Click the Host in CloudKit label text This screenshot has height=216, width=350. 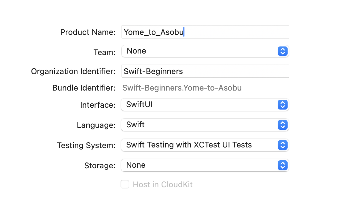point(162,185)
